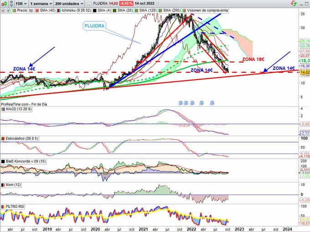Click the FLUIDRA text annotation box
310x232 pixels.
point(94,26)
